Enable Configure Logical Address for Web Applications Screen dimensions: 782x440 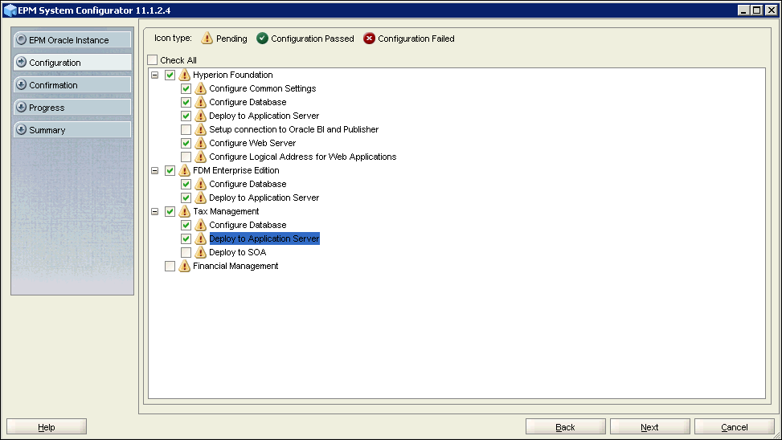click(186, 157)
